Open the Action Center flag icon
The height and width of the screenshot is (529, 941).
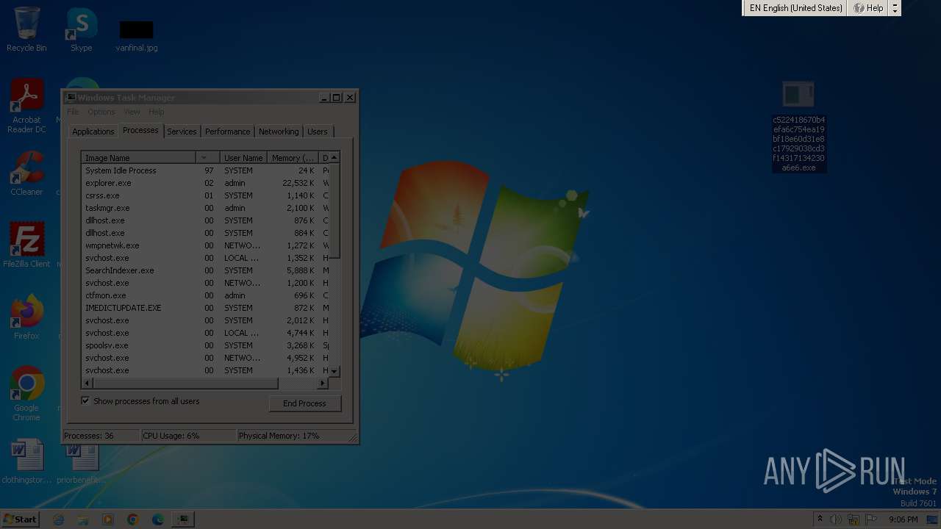tap(871, 519)
